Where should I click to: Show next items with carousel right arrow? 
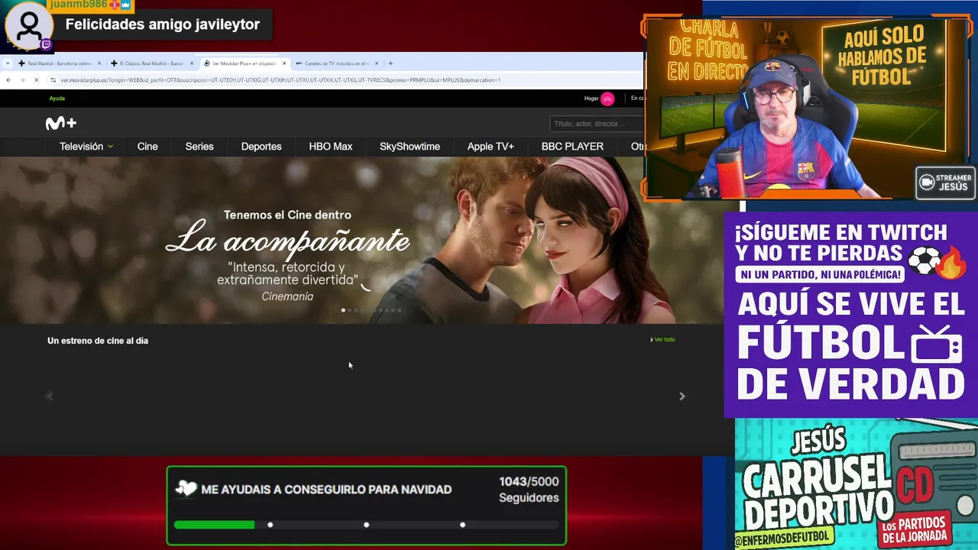point(682,396)
